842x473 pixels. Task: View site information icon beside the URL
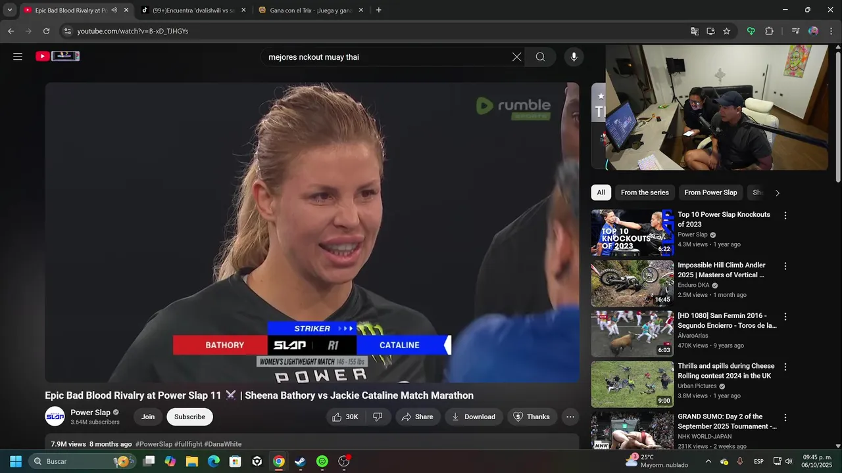(x=67, y=31)
